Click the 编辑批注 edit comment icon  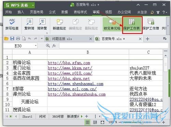coord(76,22)
